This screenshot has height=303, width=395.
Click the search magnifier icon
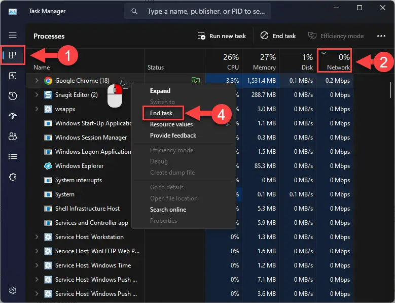(x=134, y=11)
